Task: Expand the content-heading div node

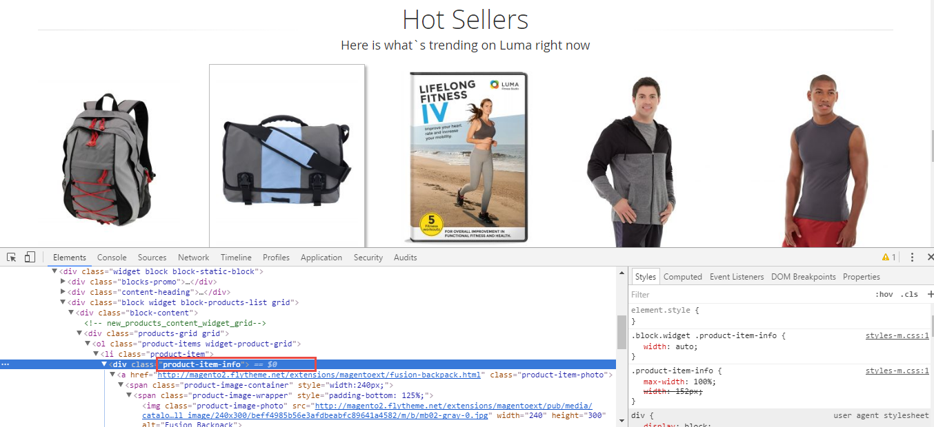Action: click(63, 292)
